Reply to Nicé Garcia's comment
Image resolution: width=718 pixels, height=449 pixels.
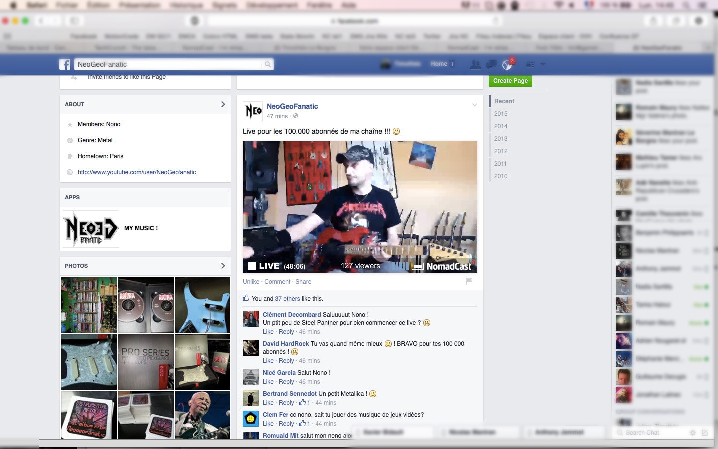[x=286, y=382]
